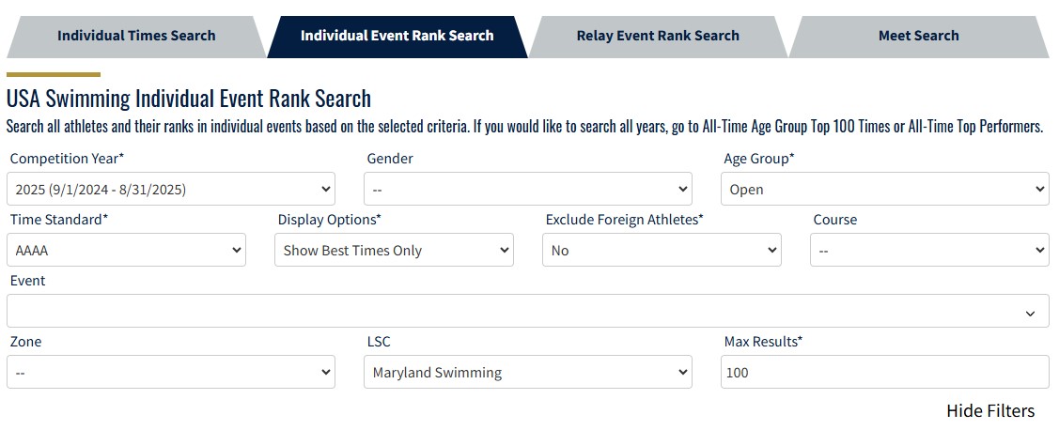The height and width of the screenshot is (430, 1059).
Task: Go to the Meet Search tab
Action: click(918, 36)
